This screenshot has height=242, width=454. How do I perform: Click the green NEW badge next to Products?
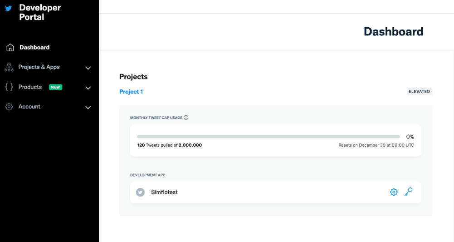click(55, 87)
